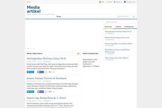The image size is (162, 108).
Task: Switch to the Popular tab in sidebar
Action: (x=108, y=27)
